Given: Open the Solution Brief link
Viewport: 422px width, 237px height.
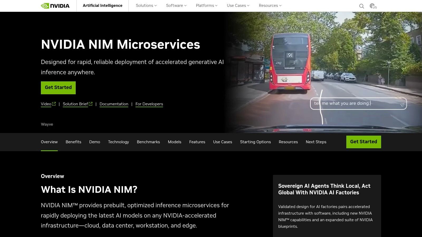Looking at the screenshot, I should click(x=75, y=104).
